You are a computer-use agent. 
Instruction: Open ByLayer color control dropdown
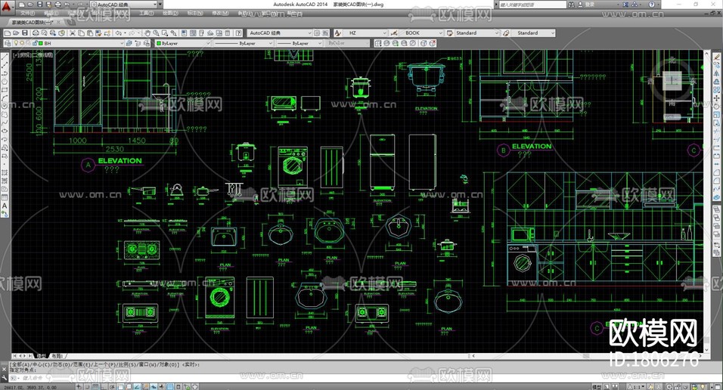coord(183,43)
